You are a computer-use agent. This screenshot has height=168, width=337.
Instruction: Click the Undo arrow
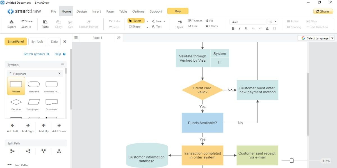click(114, 21)
